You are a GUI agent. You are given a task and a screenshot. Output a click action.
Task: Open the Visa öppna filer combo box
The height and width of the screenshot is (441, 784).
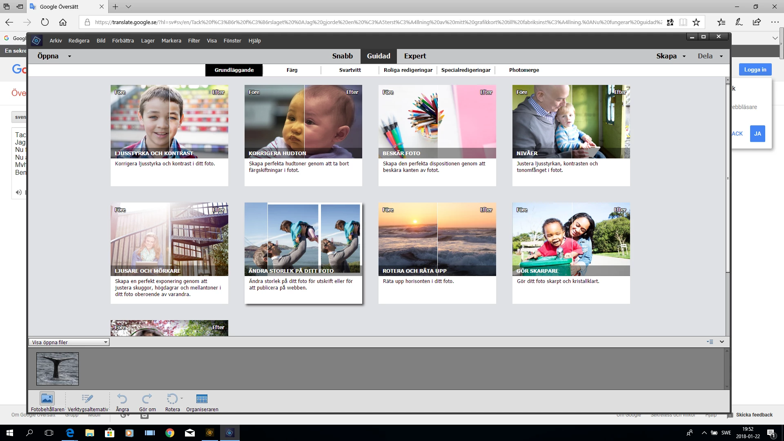coord(69,342)
